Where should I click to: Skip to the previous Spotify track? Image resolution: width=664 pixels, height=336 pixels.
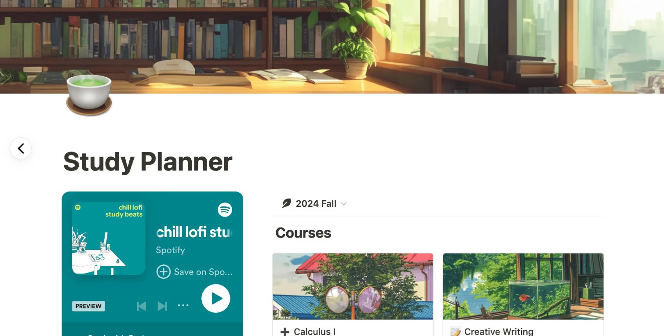pyautogui.click(x=141, y=306)
